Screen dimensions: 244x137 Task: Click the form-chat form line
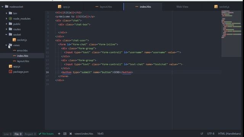tap(88, 45)
